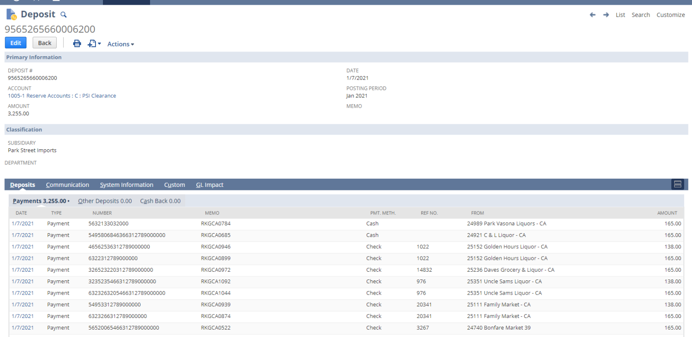Image resolution: width=692 pixels, height=337 pixels.
Task: Select the Other Deposits 0.00 subtab
Action: click(105, 201)
